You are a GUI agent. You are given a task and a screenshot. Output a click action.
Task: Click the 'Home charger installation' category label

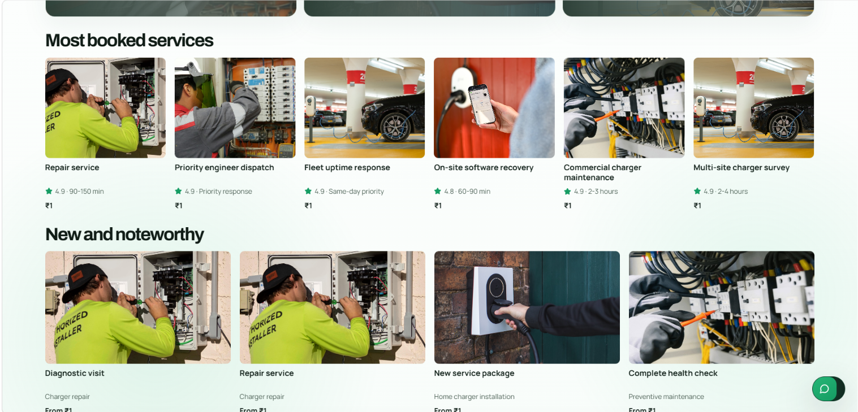point(474,397)
